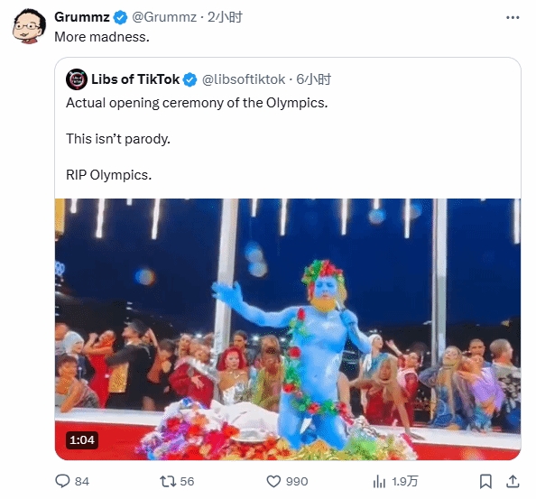Click the share upload icon
This screenshot has width=536, height=499.
(513, 482)
